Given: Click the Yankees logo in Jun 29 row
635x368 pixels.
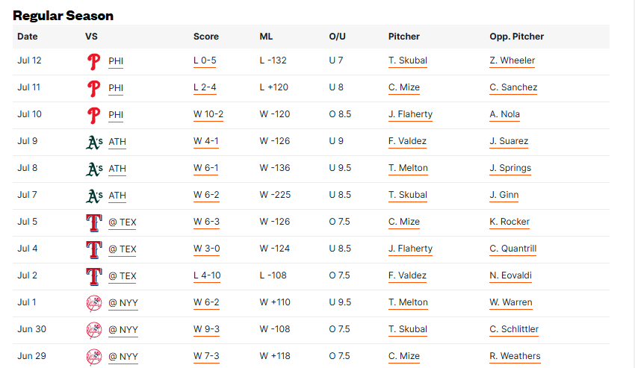Looking at the screenshot, I should pyautogui.click(x=94, y=357).
